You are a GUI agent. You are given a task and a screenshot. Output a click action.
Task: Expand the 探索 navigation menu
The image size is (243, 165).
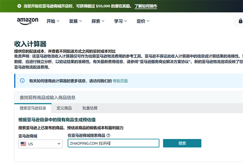point(98,21)
